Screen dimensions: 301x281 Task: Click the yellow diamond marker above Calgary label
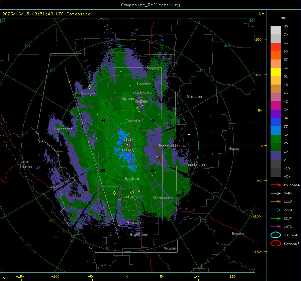tap(132, 192)
